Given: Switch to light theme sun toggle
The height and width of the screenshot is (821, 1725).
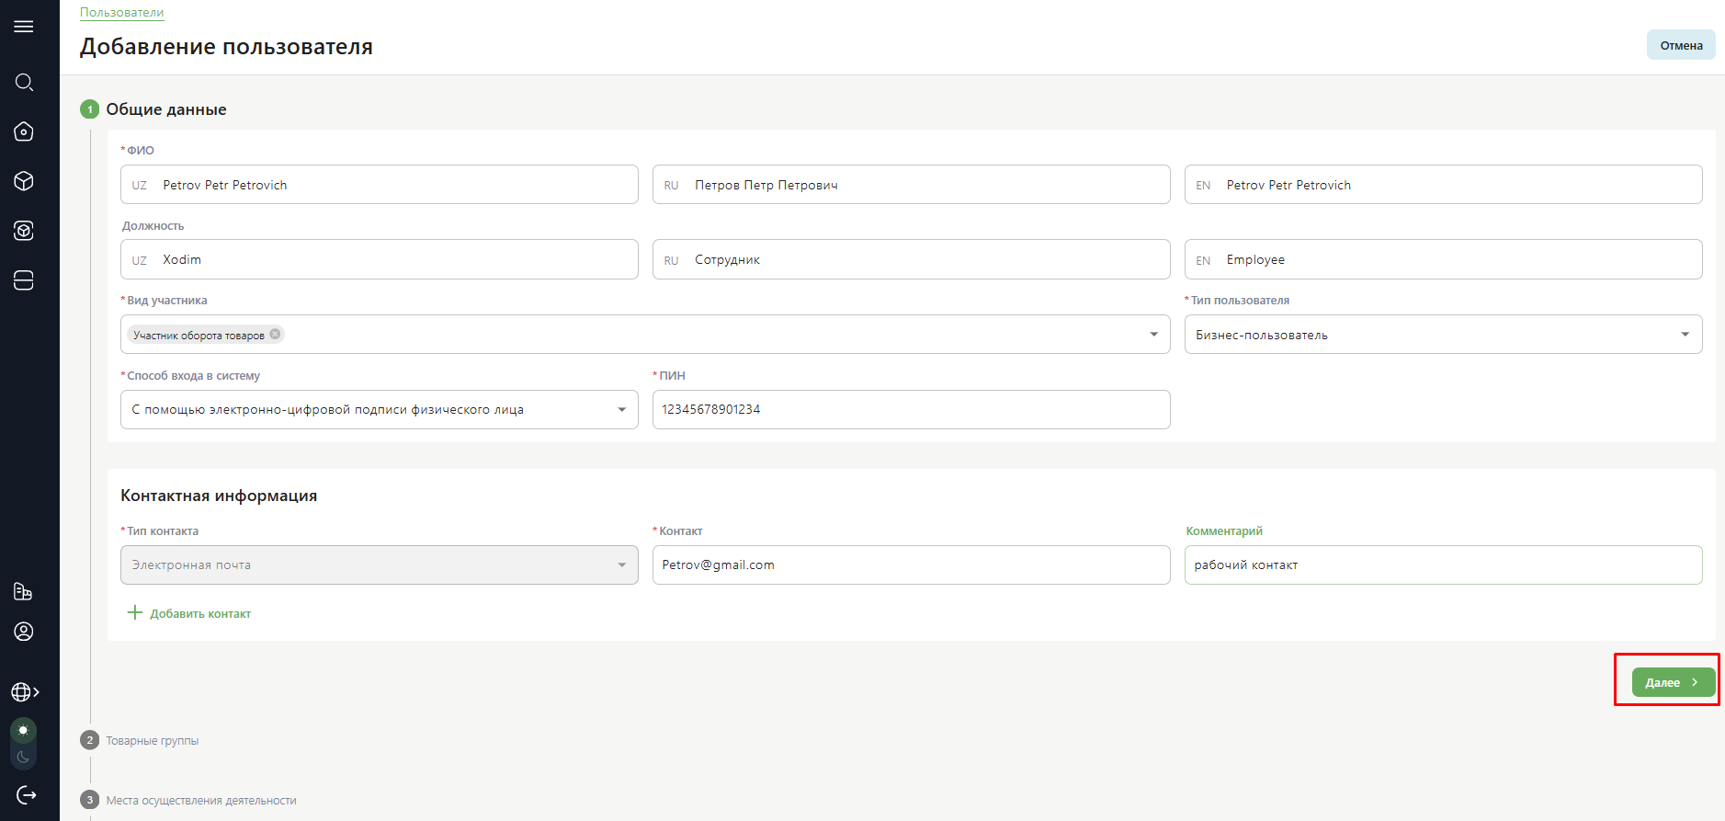Looking at the screenshot, I should (24, 731).
